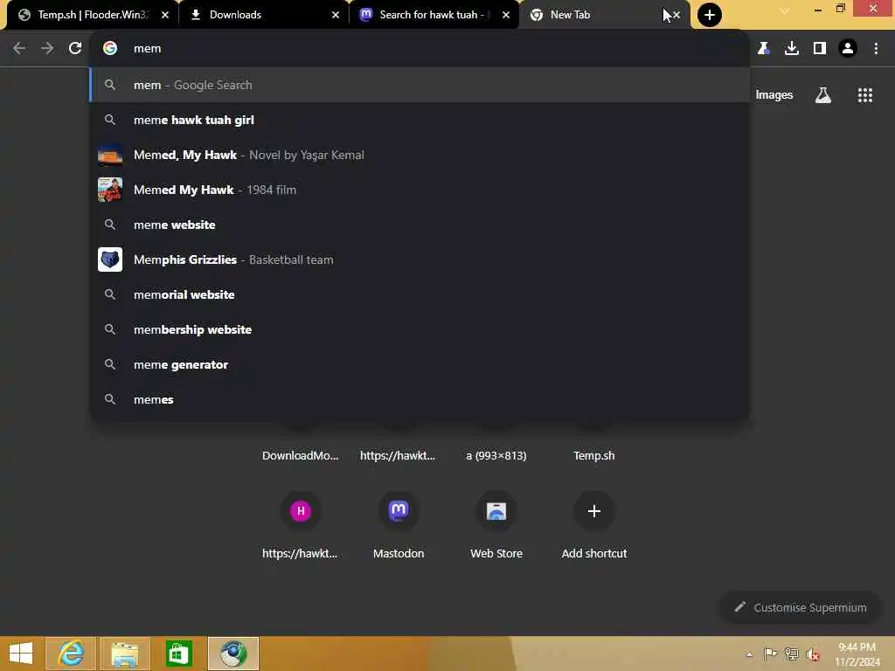895x671 pixels.
Task: Open Action Center flag icon in tray
Action: (x=770, y=654)
